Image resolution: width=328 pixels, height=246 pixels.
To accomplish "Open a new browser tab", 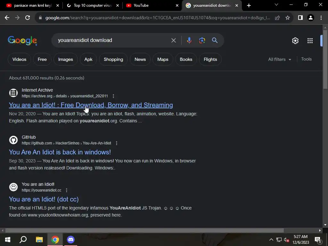I will [249, 5].
